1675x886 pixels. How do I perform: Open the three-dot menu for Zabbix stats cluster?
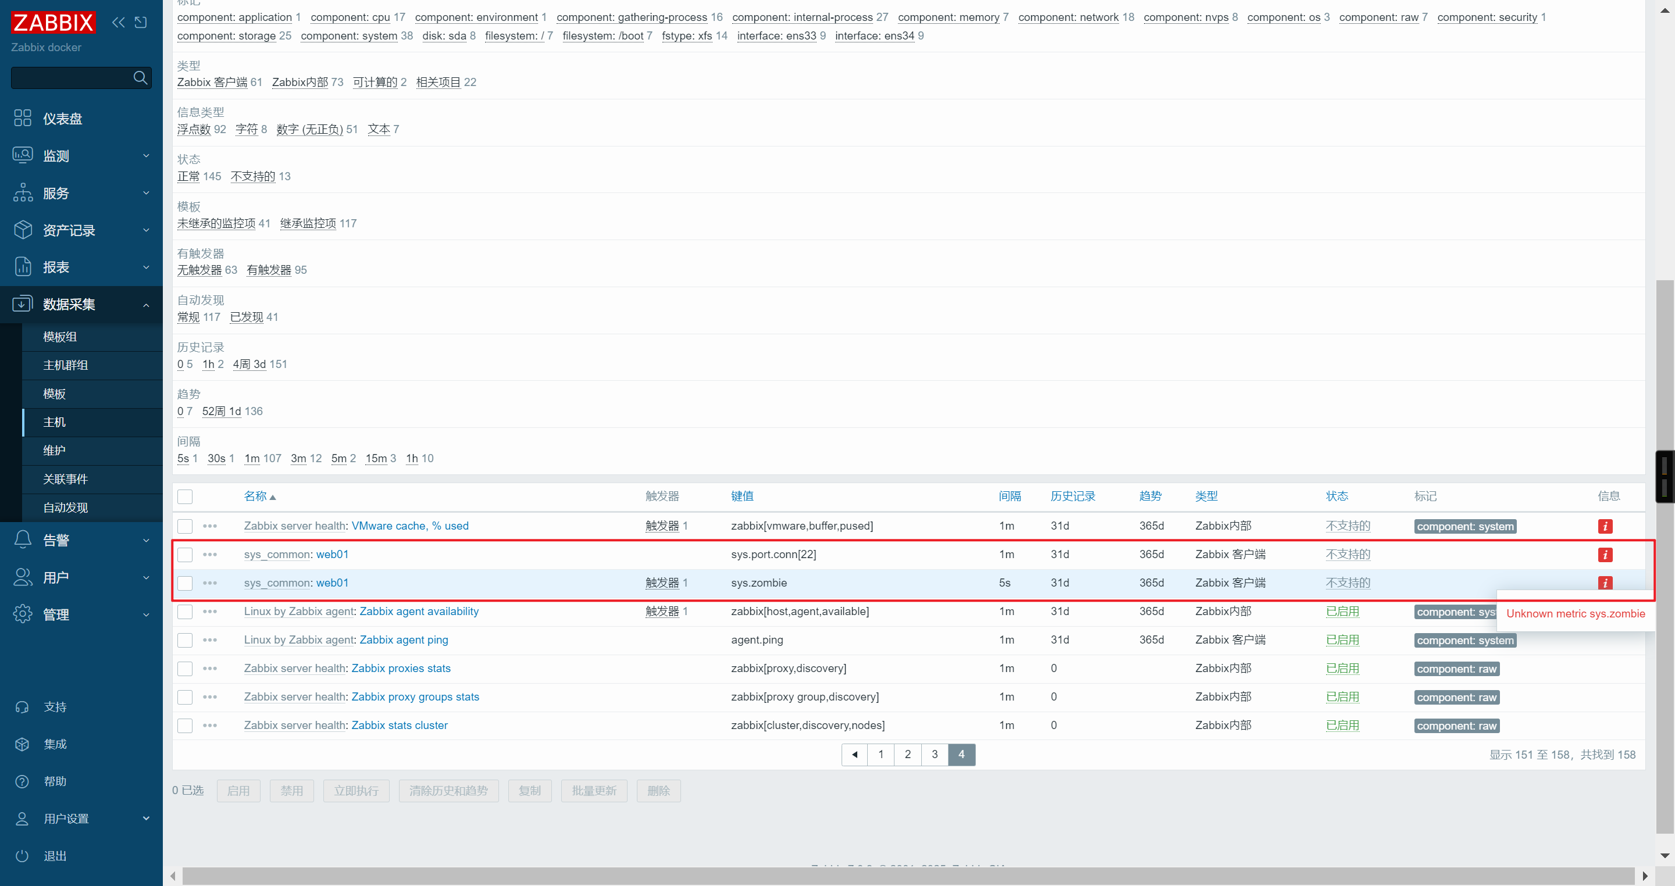pos(209,726)
